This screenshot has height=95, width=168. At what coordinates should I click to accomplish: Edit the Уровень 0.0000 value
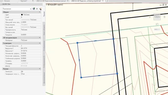click(31, 61)
